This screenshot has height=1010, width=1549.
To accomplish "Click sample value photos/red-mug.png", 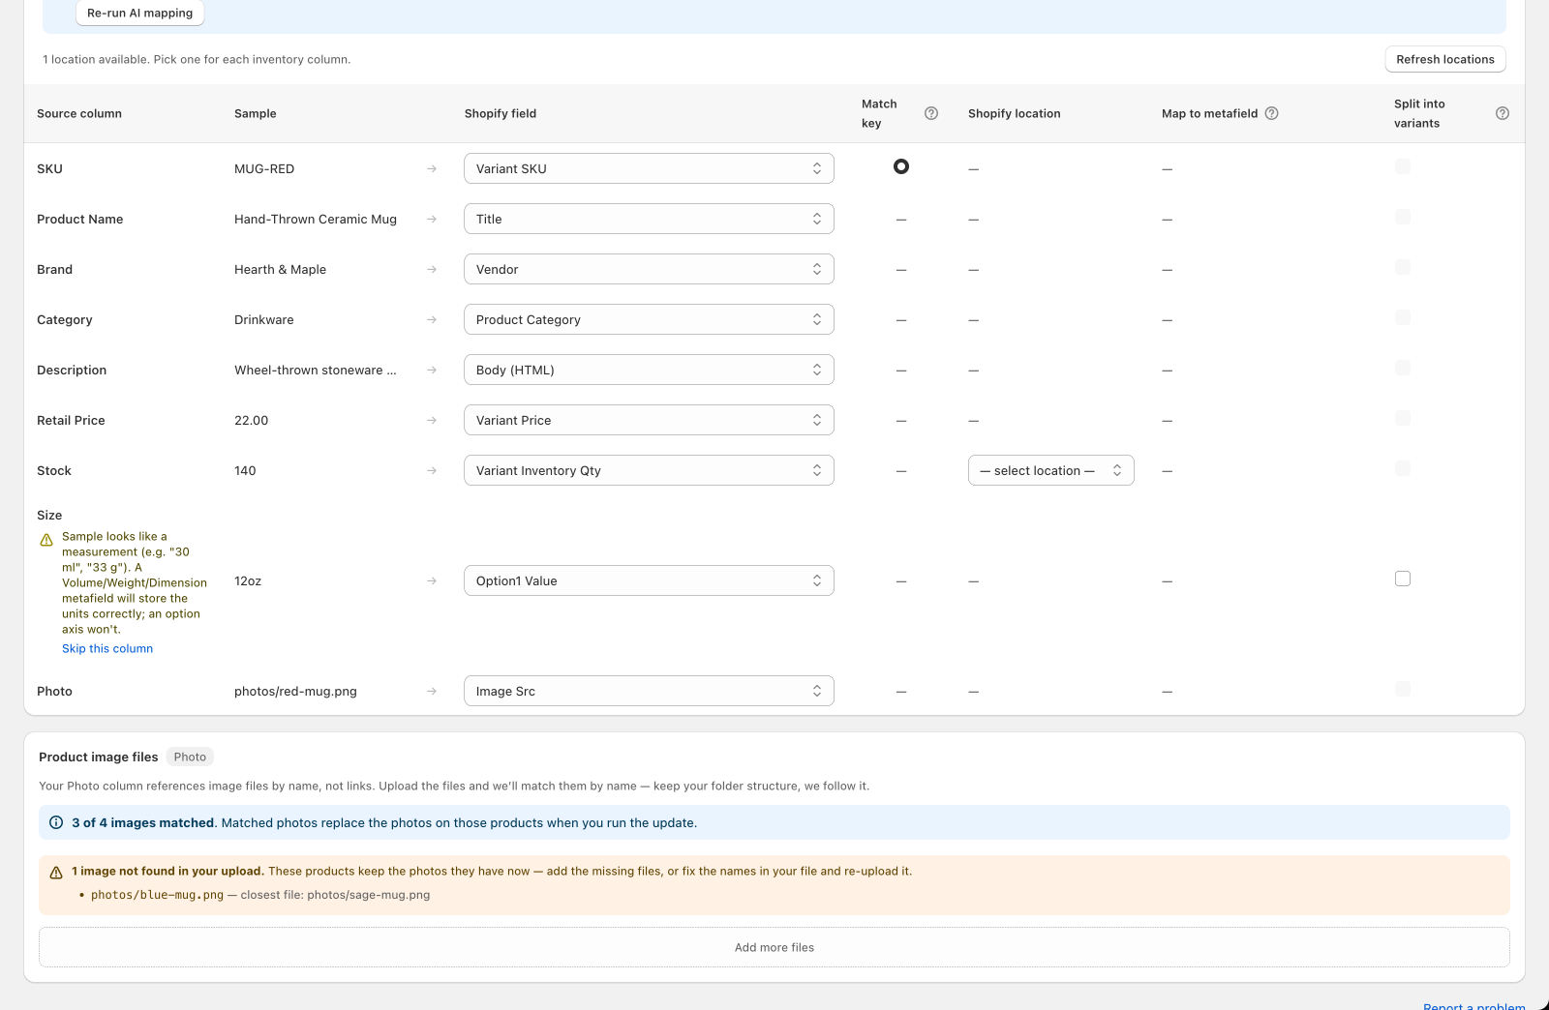I will [x=295, y=691].
